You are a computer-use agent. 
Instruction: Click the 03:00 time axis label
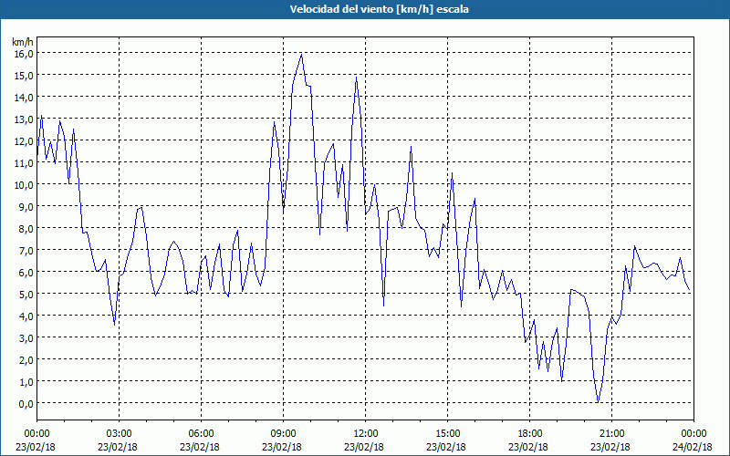click(x=120, y=434)
